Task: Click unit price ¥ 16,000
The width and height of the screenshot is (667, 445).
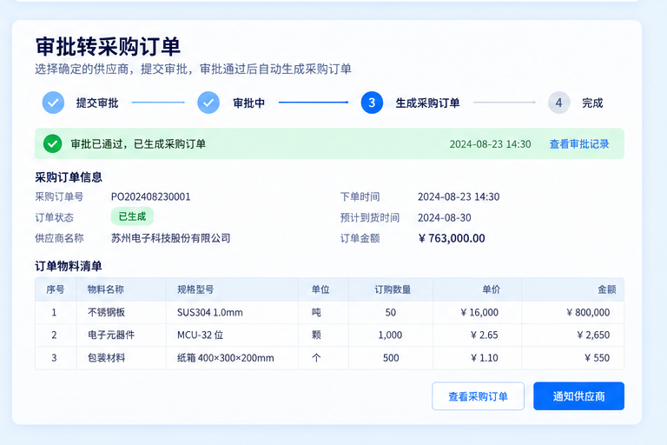Action: coord(479,313)
